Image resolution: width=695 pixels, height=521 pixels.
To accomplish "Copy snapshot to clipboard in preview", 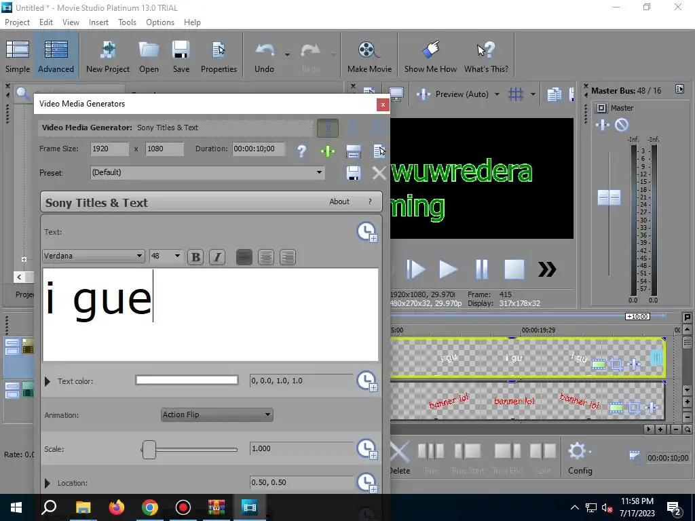I will click(554, 94).
